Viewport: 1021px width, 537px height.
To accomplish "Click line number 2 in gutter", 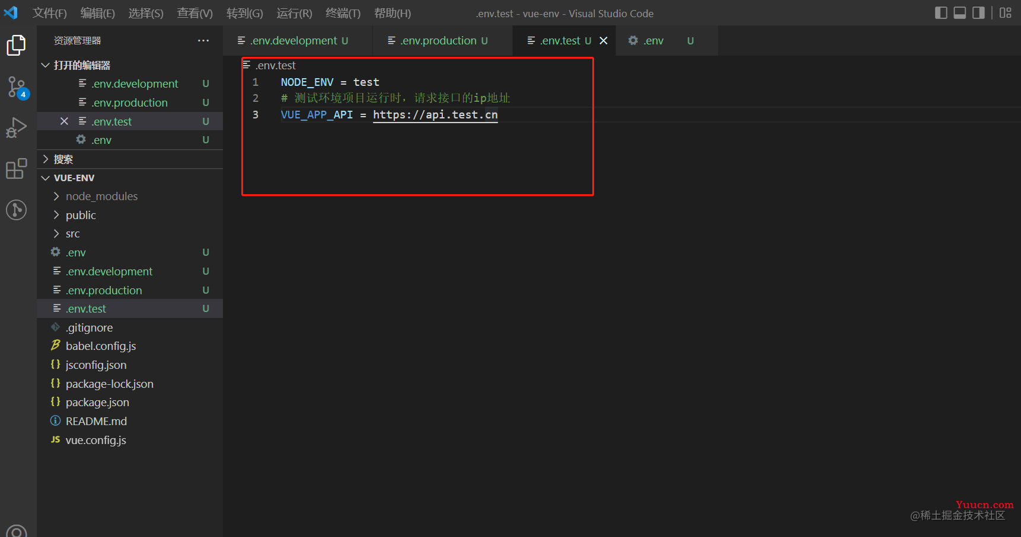I will [256, 98].
